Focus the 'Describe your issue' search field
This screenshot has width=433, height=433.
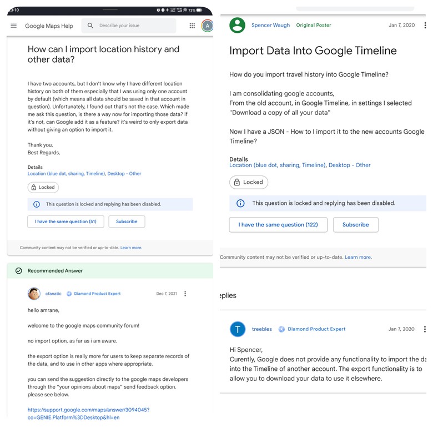pos(129,26)
